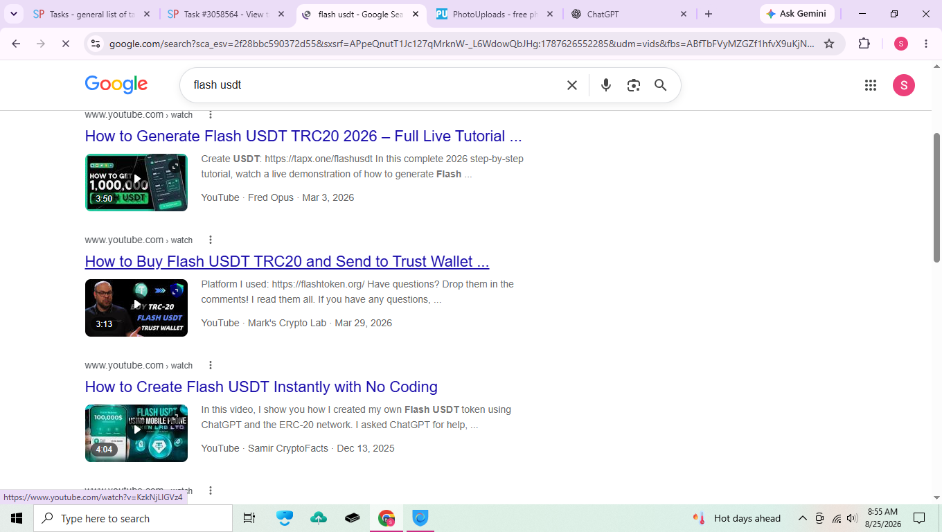
Task: Select the Fred Opus channel text
Action: point(272,197)
